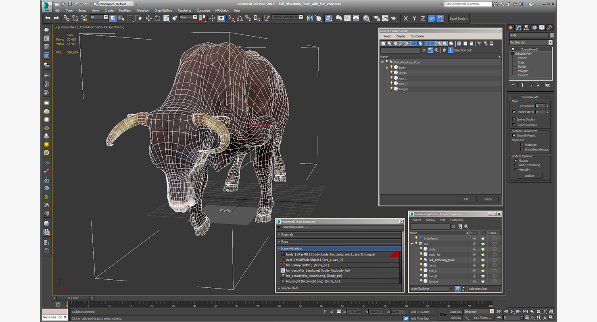Click the sun light icon in left toolbar
This screenshot has height=322, width=597.
pyautogui.click(x=46, y=144)
